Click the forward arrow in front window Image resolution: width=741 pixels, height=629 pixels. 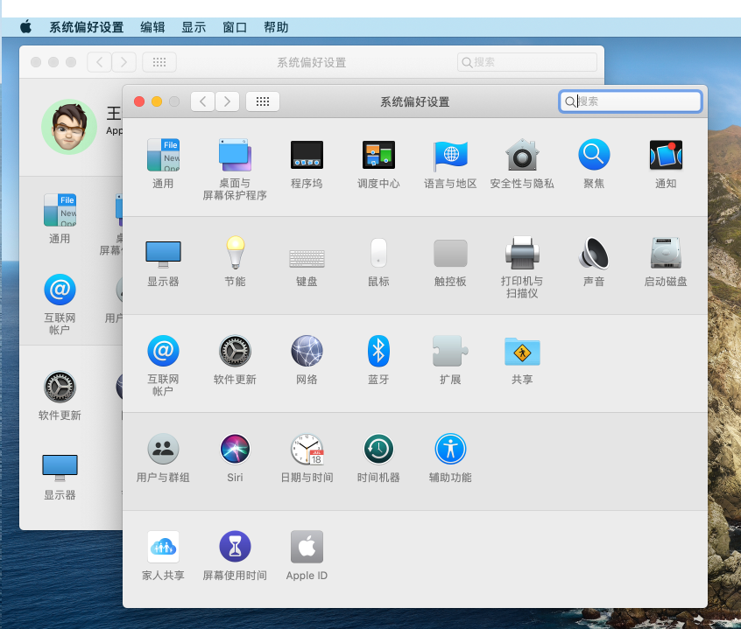click(x=228, y=101)
